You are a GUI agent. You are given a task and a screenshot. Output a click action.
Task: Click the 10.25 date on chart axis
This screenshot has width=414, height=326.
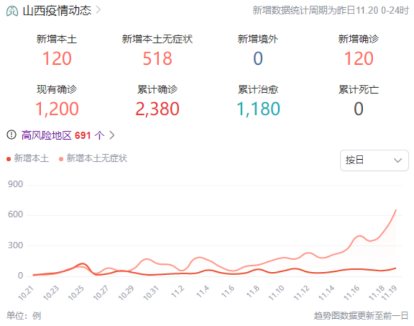[77, 293]
